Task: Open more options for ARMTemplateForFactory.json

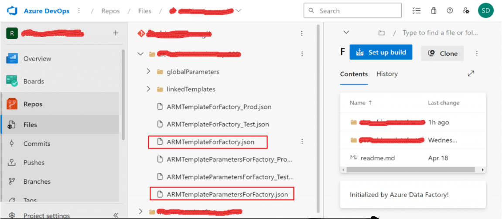Action: click(301, 141)
